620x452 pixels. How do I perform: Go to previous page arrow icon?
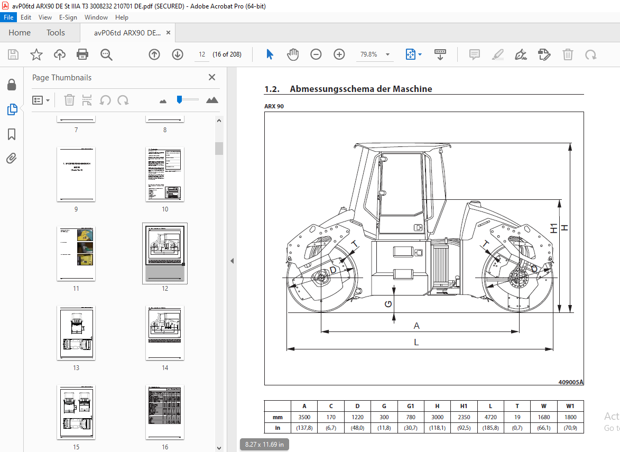(154, 54)
